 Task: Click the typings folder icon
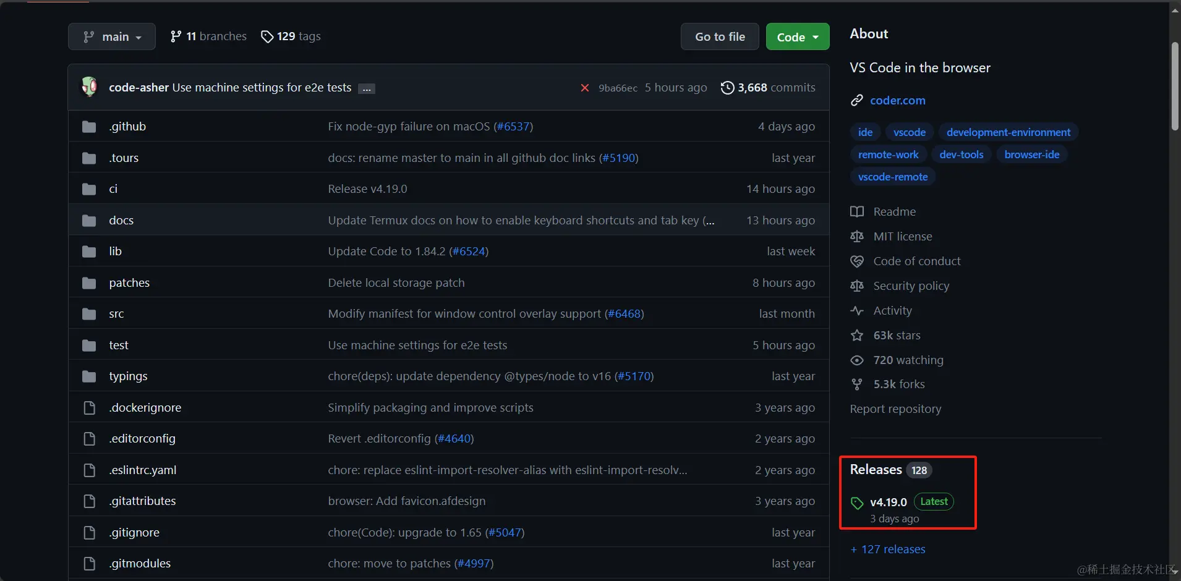tap(89, 376)
